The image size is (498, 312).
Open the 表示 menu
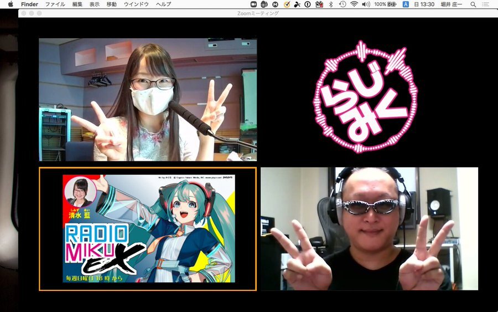pyautogui.click(x=95, y=4)
